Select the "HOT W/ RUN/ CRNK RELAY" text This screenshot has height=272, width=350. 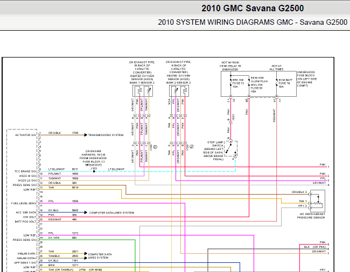pos(230,66)
